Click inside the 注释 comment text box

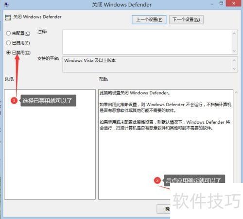[147, 42]
